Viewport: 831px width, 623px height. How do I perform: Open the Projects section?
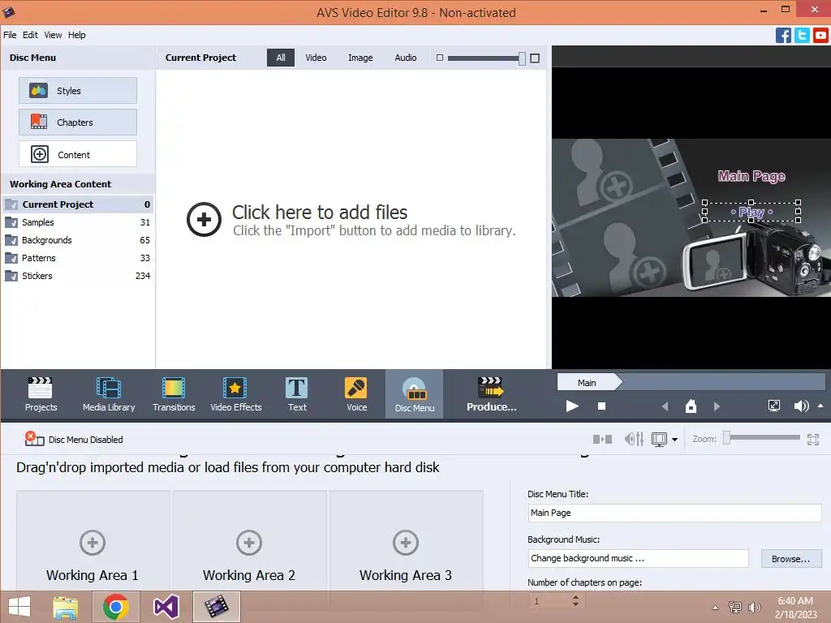tap(41, 394)
